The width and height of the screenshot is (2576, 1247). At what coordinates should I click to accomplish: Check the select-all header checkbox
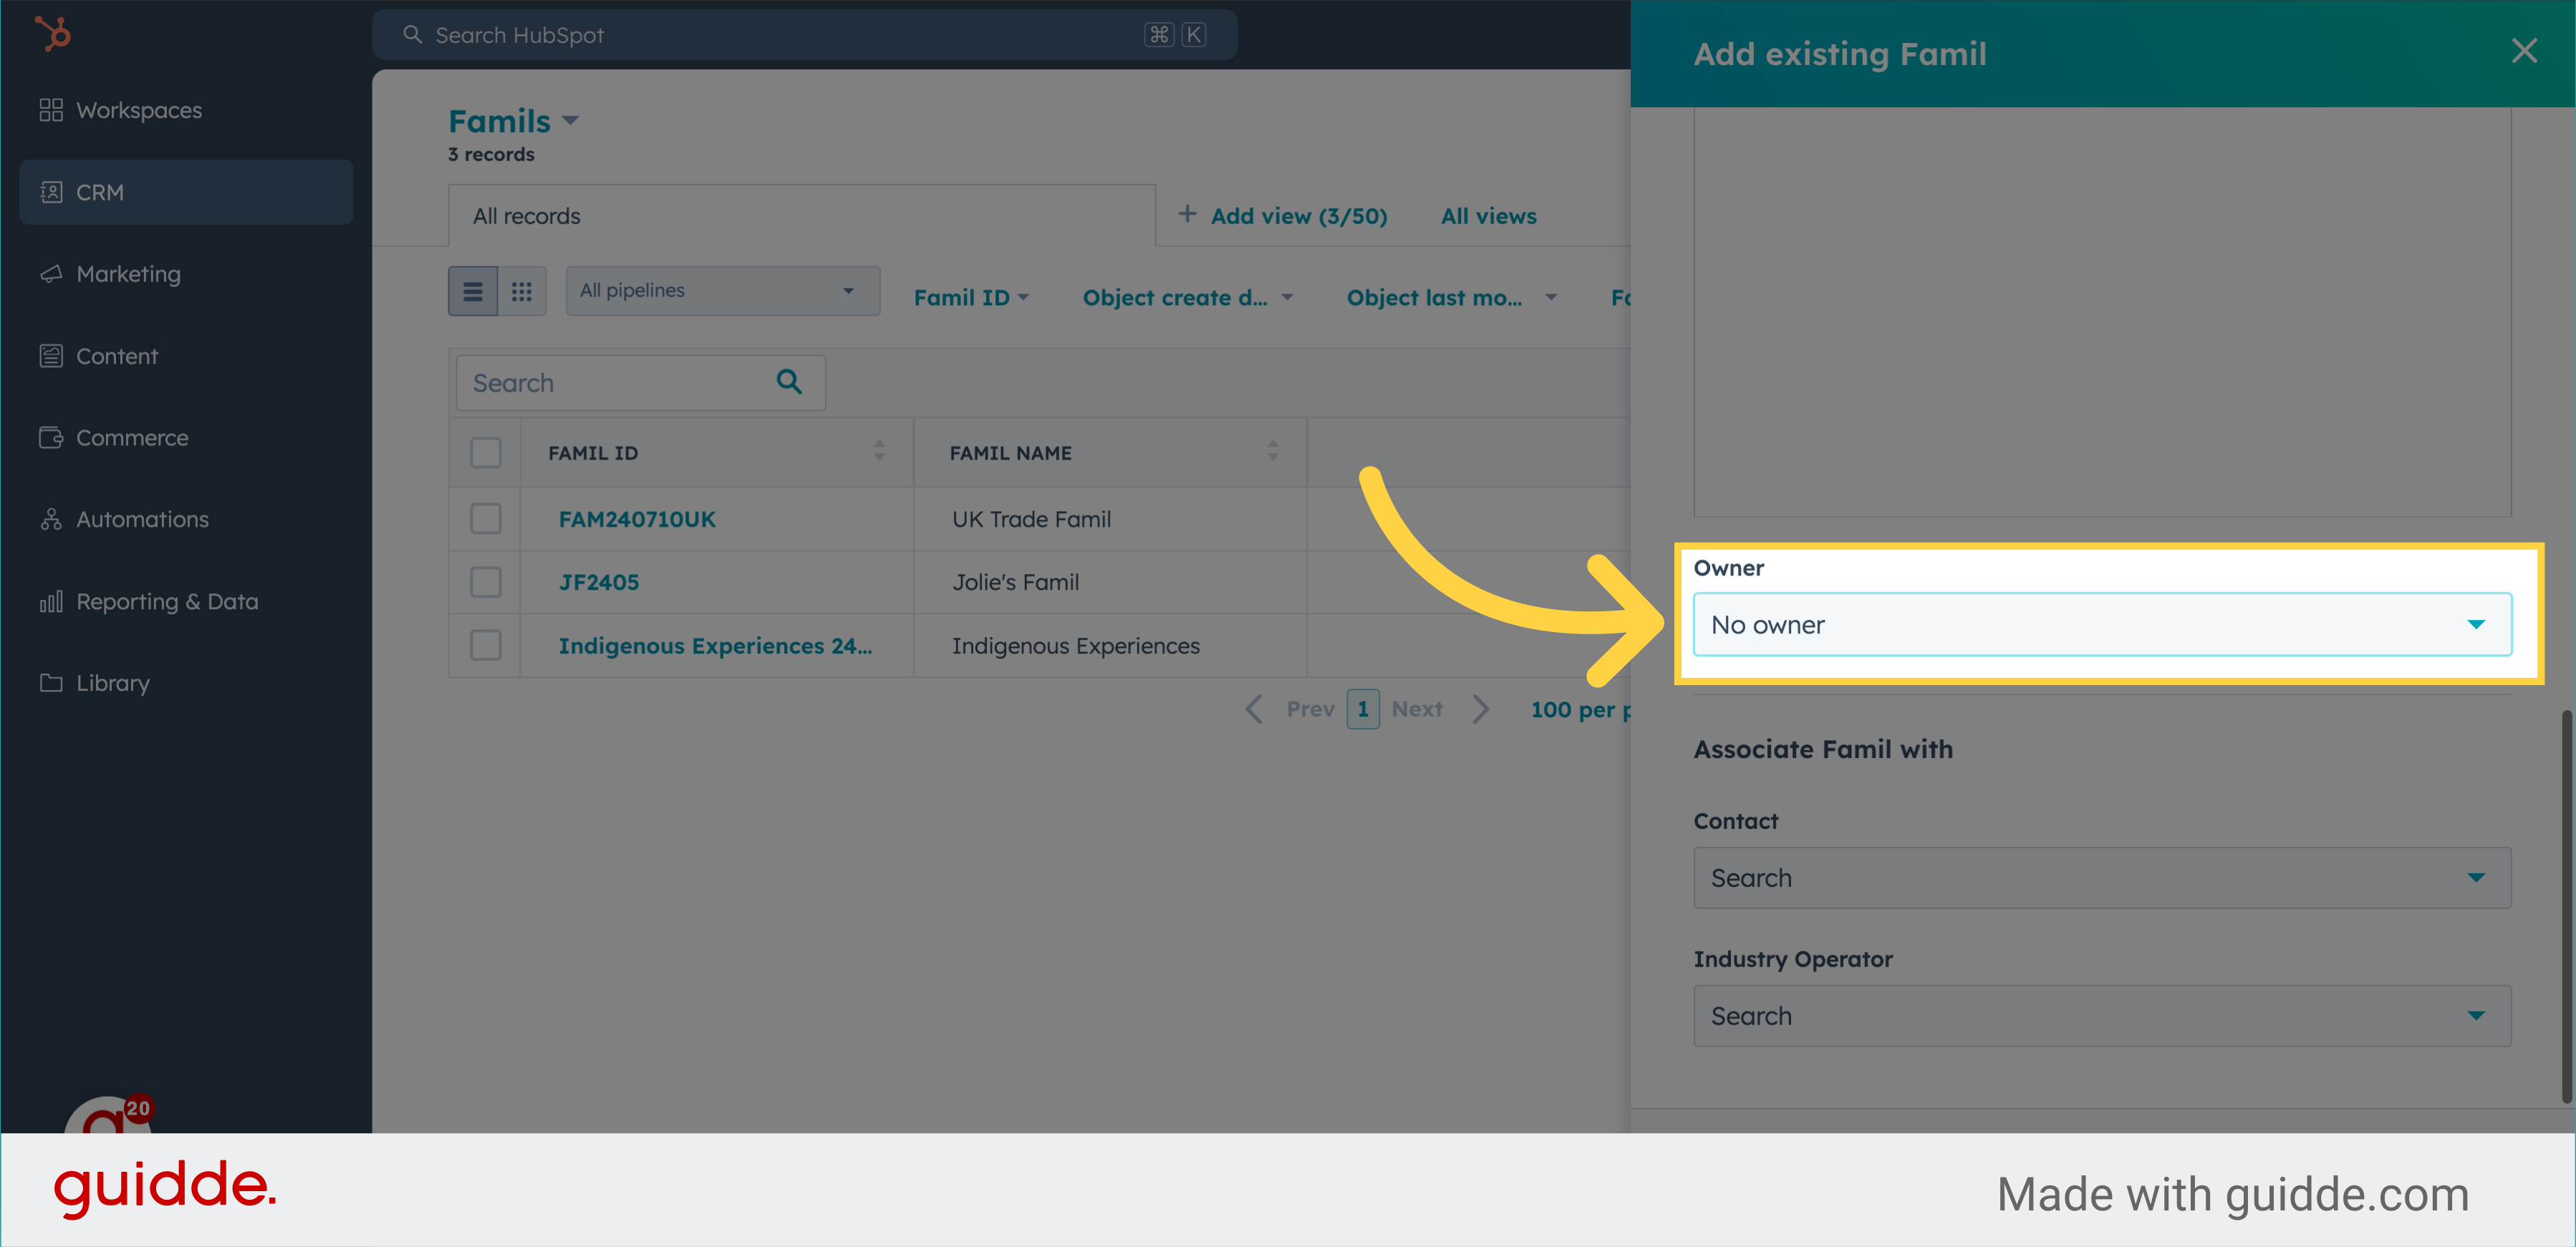(486, 452)
